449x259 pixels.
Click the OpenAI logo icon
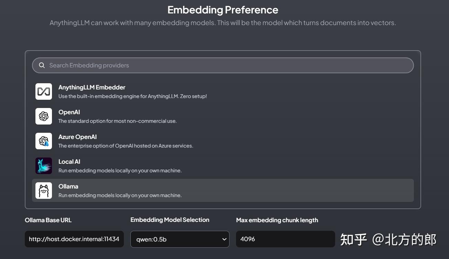tap(43, 116)
